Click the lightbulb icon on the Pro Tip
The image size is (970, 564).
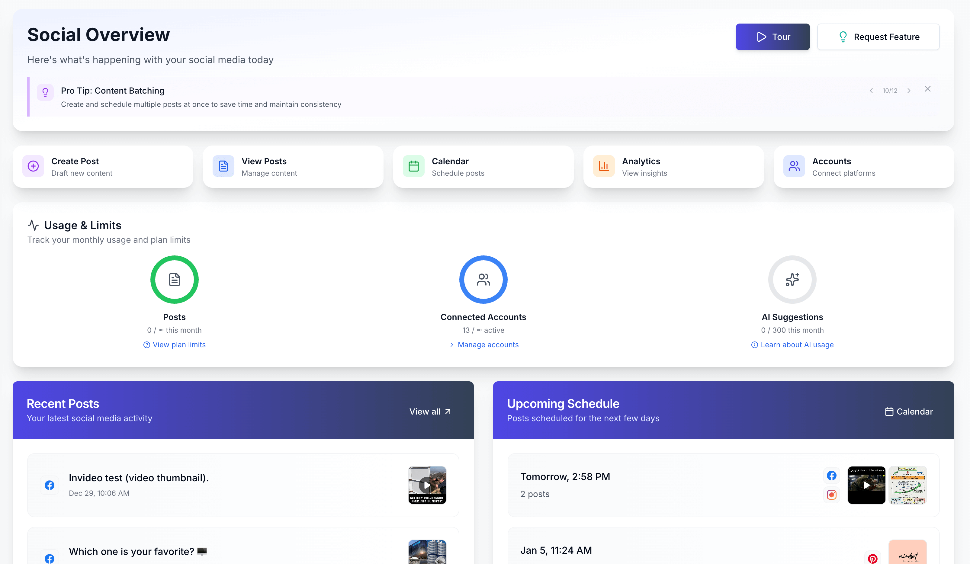45,92
